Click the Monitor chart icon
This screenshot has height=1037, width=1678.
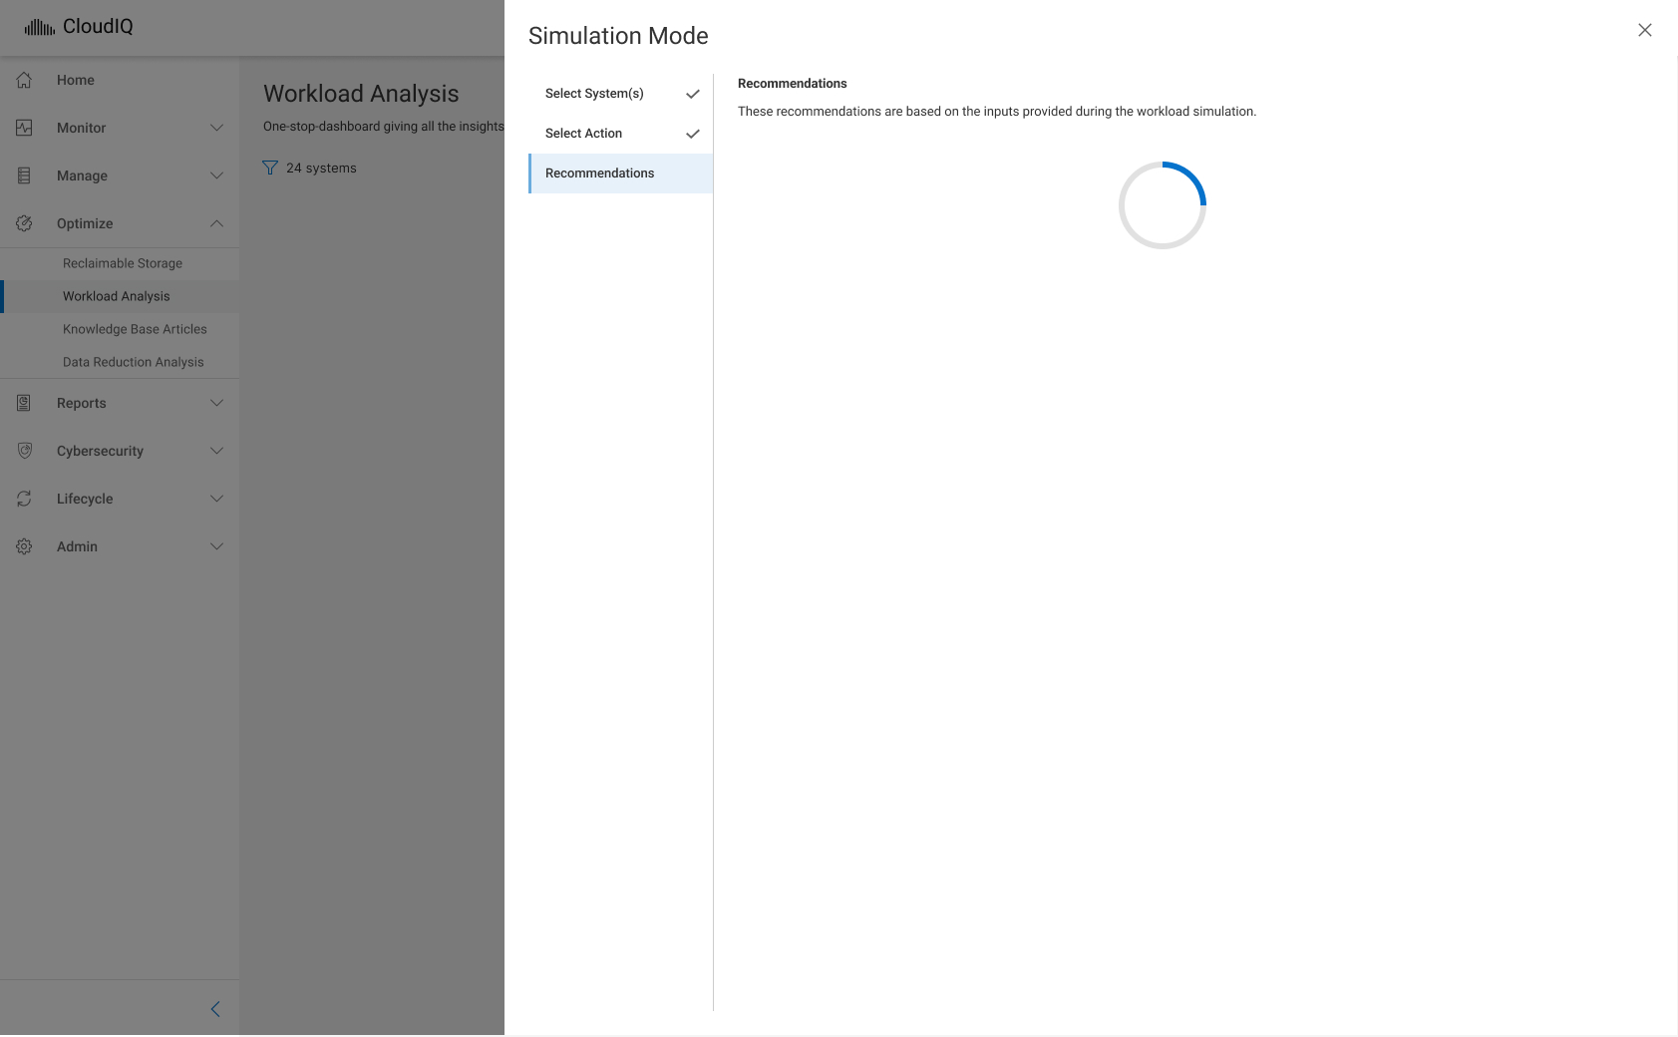point(25,128)
